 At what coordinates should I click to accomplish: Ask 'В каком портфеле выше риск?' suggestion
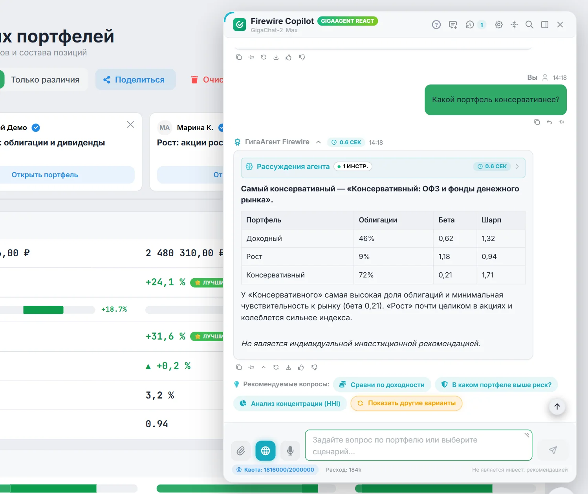496,385
